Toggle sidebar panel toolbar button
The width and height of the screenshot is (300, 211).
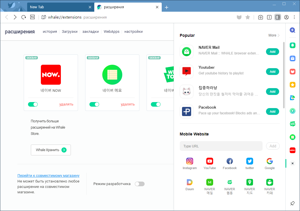278,17
